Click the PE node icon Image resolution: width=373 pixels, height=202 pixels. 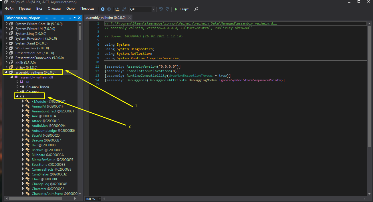click(22, 82)
